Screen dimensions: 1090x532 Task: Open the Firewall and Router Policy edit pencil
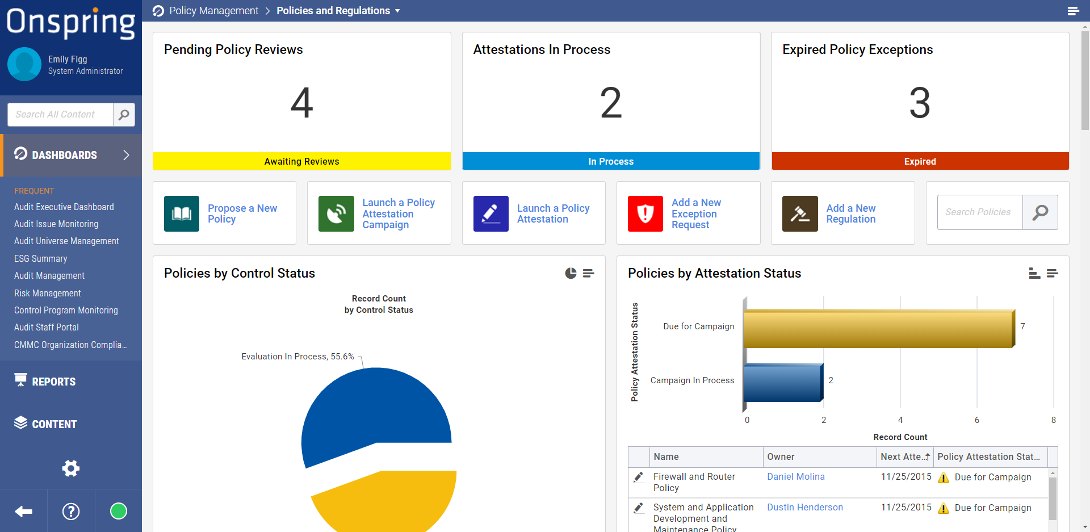[639, 477]
